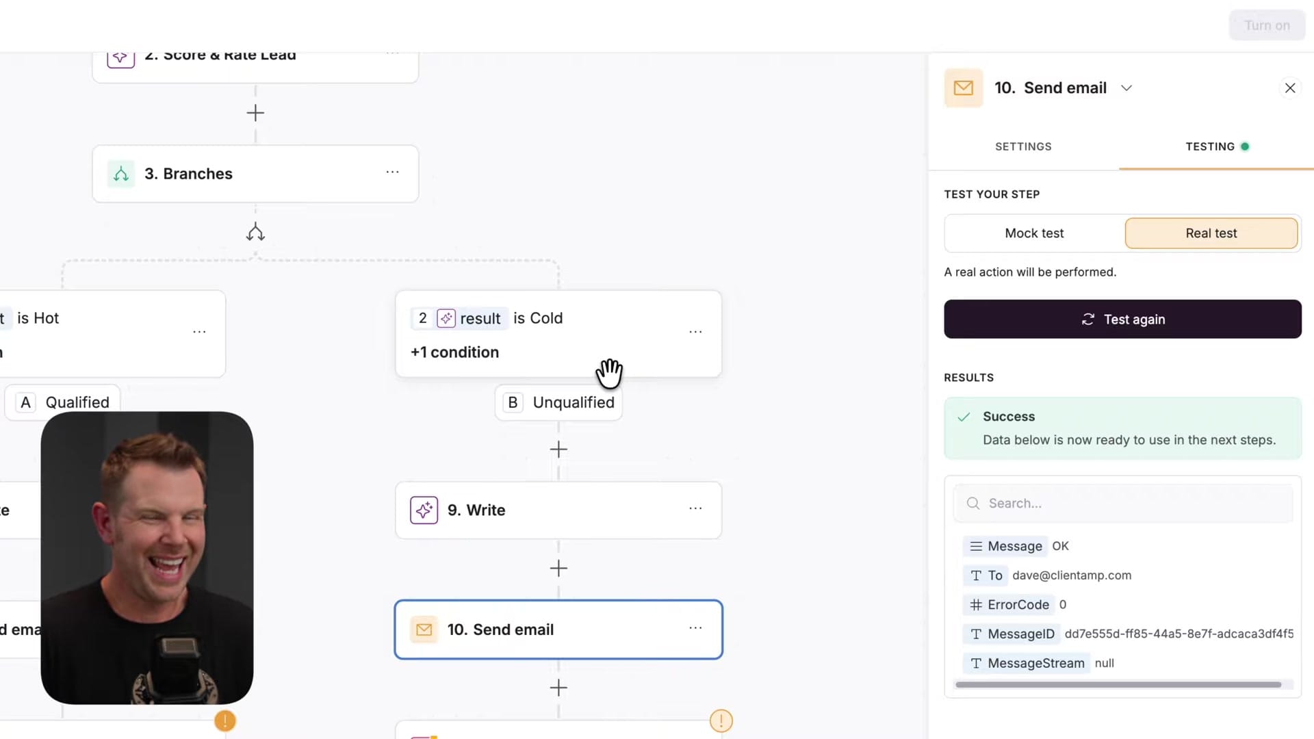Image resolution: width=1314 pixels, height=739 pixels.
Task: Open the three-dot menu on 9. Write
Action: pos(695,508)
